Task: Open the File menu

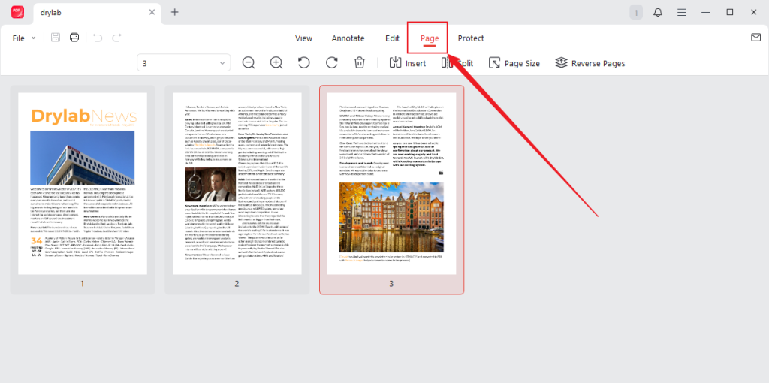Action: pyautogui.click(x=19, y=38)
